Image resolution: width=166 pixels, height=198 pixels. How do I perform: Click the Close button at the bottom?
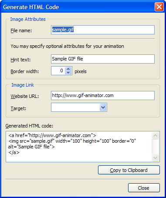(144, 188)
